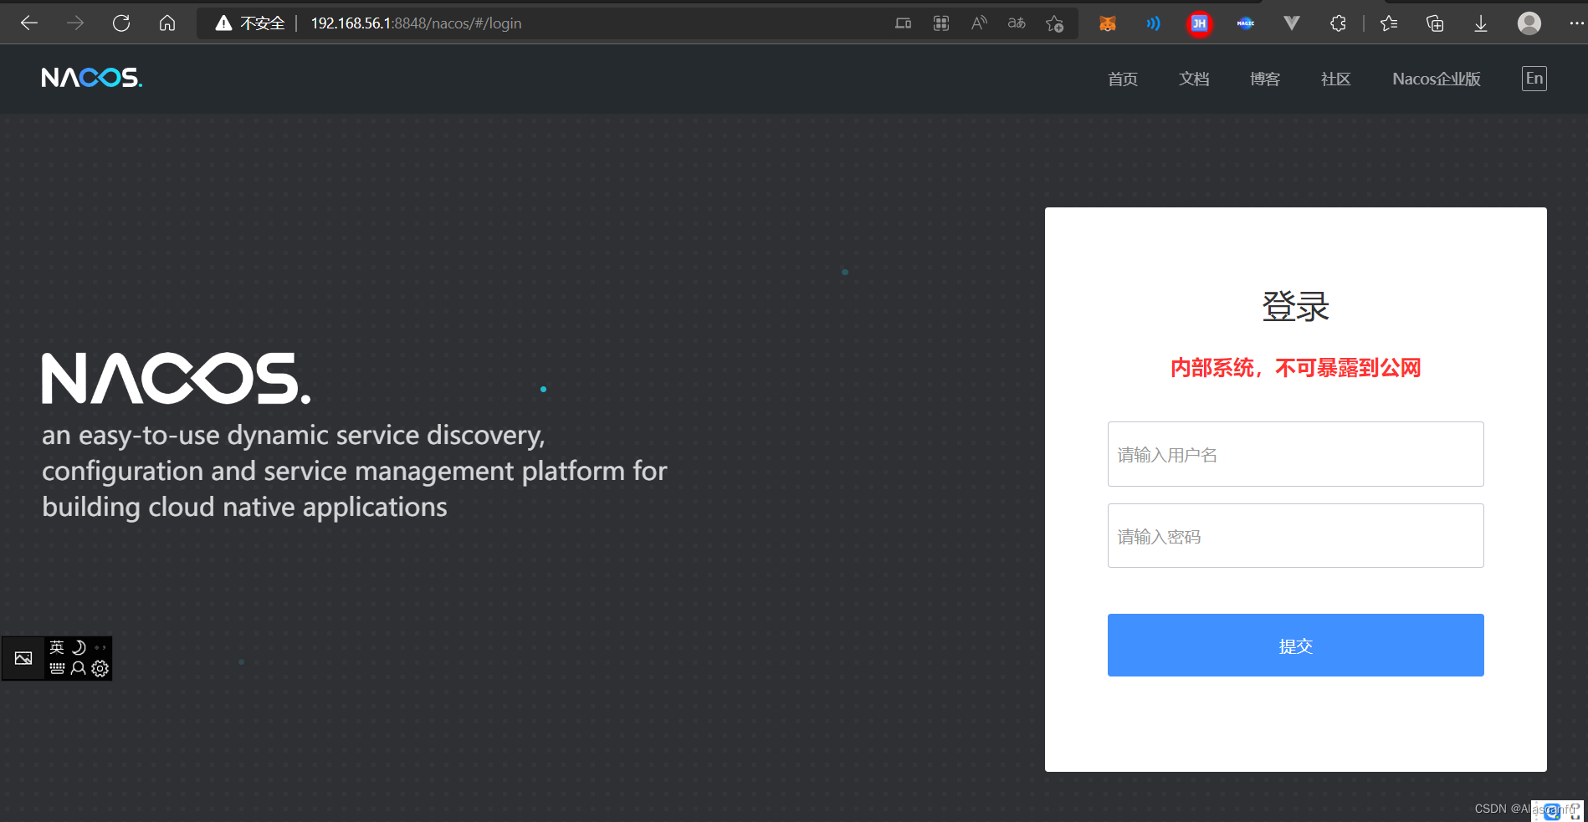The image size is (1588, 822).
Task: Reload the page with the refresh icon
Action: (121, 23)
